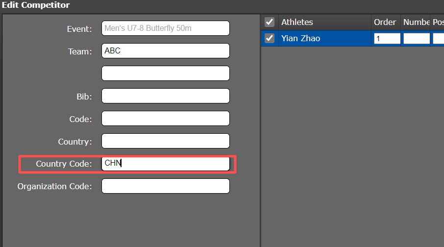
Task: Click the Pos column header
Action: point(438,22)
